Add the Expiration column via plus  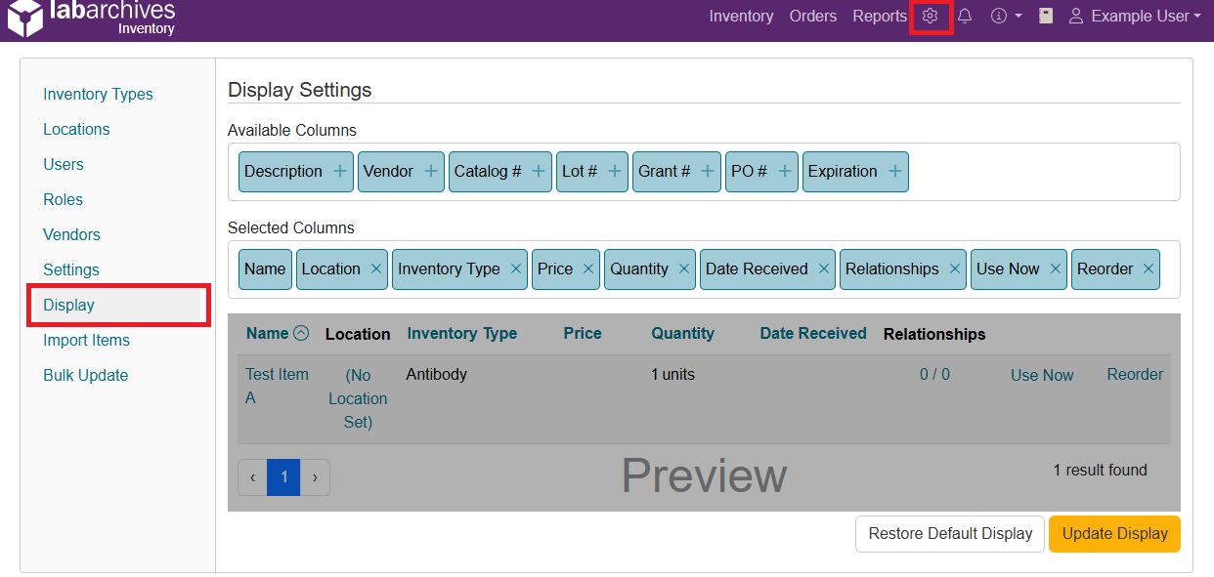(x=894, y=172)
